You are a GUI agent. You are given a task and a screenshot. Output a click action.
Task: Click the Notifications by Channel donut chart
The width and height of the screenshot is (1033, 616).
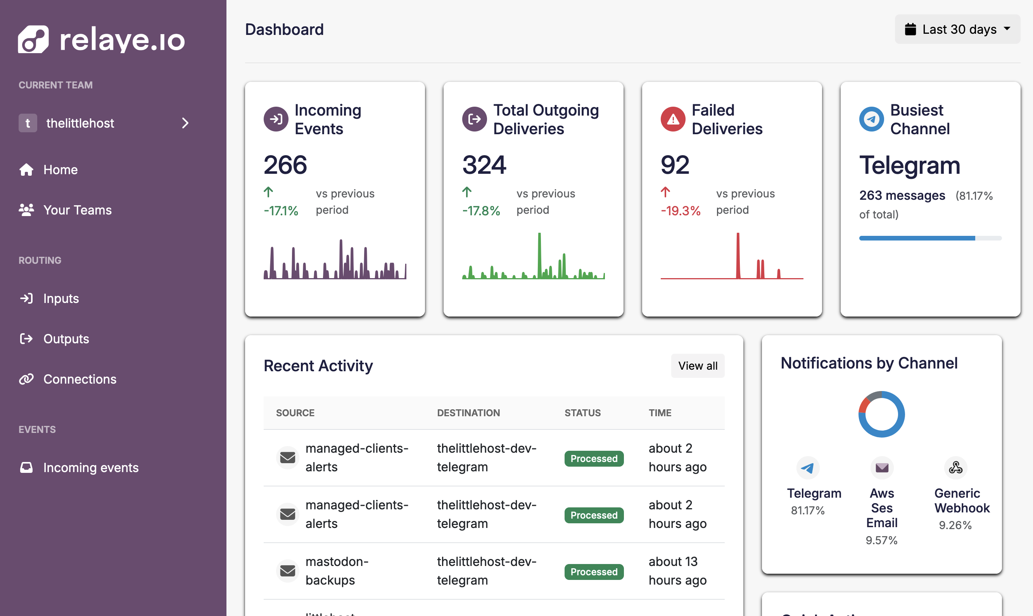(x=881, y=414)
